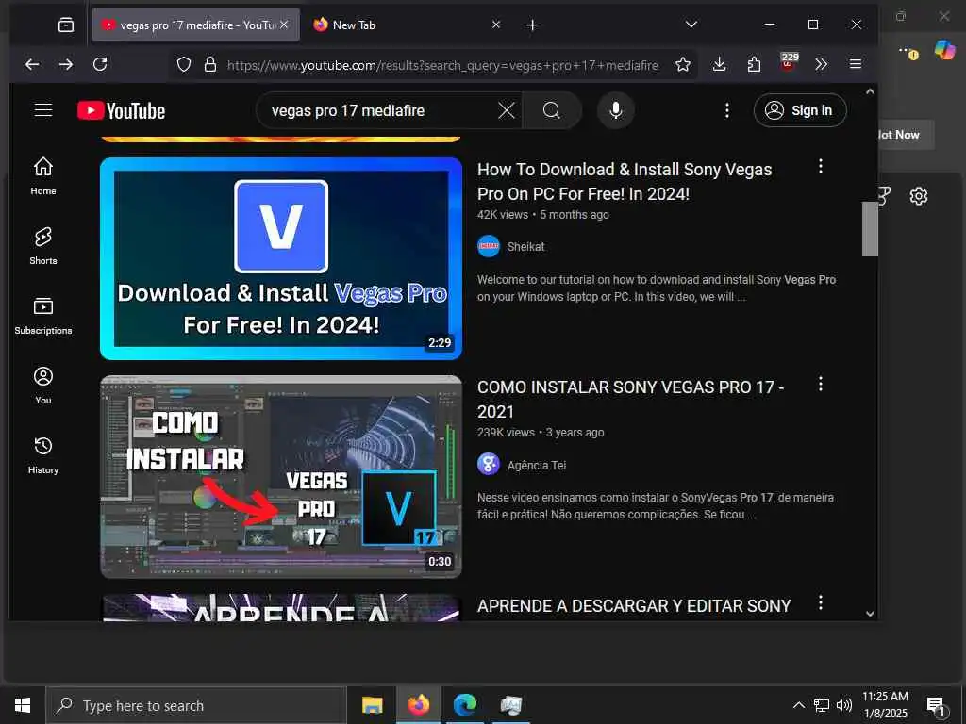This screenshot has width=966, height=724.
Task: Open Download & Install Vegas Pro thumbnail
Action: [281, 258]
